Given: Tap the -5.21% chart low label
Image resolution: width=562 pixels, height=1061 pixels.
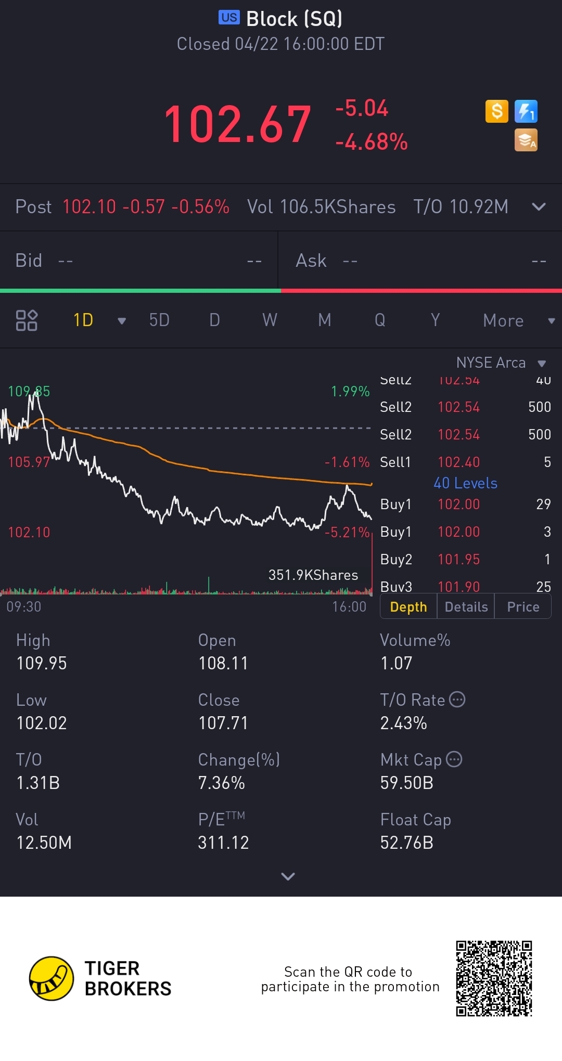Looking at the screenshot, I should point(347,532).
